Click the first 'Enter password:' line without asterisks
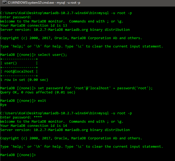The height and width of the screenshot is (161, 175). (x=16, y=17)
